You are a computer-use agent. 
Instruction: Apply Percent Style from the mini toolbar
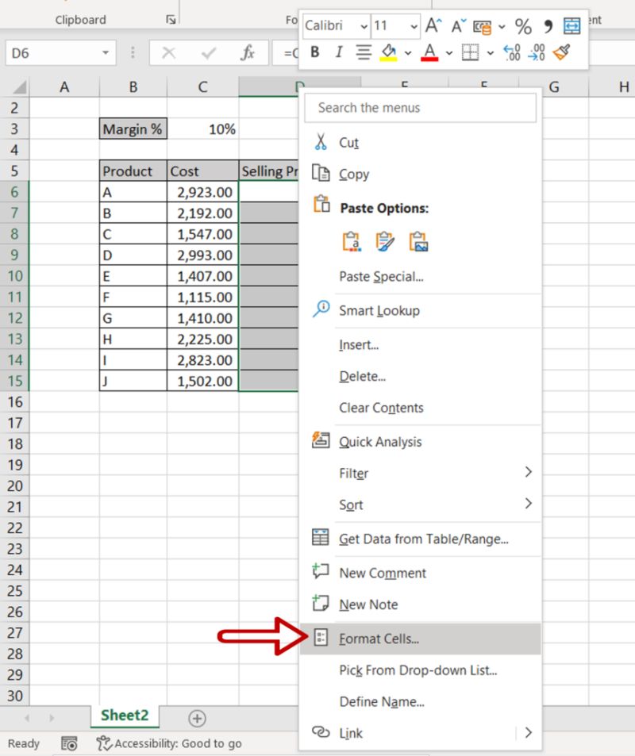pos(524,25)
